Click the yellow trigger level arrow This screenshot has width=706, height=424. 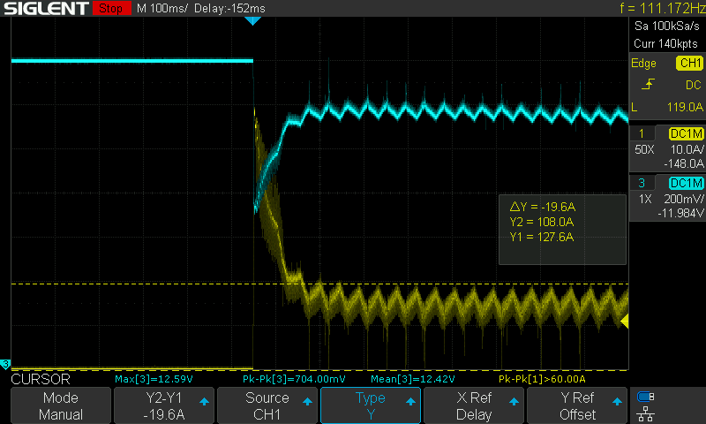[x=625, y=322]
